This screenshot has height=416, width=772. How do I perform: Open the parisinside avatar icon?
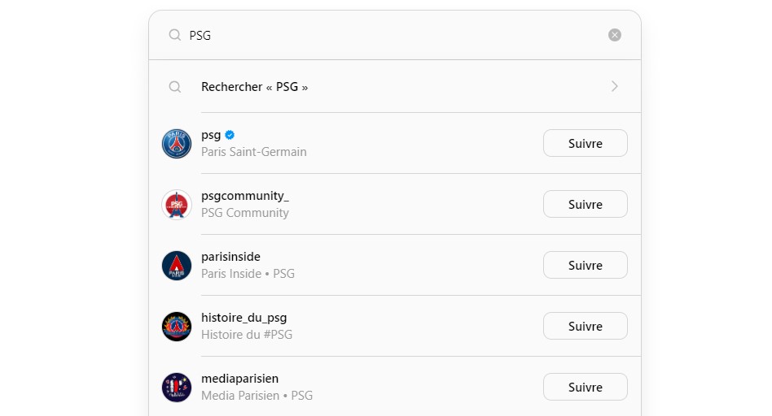click(177, 265)
